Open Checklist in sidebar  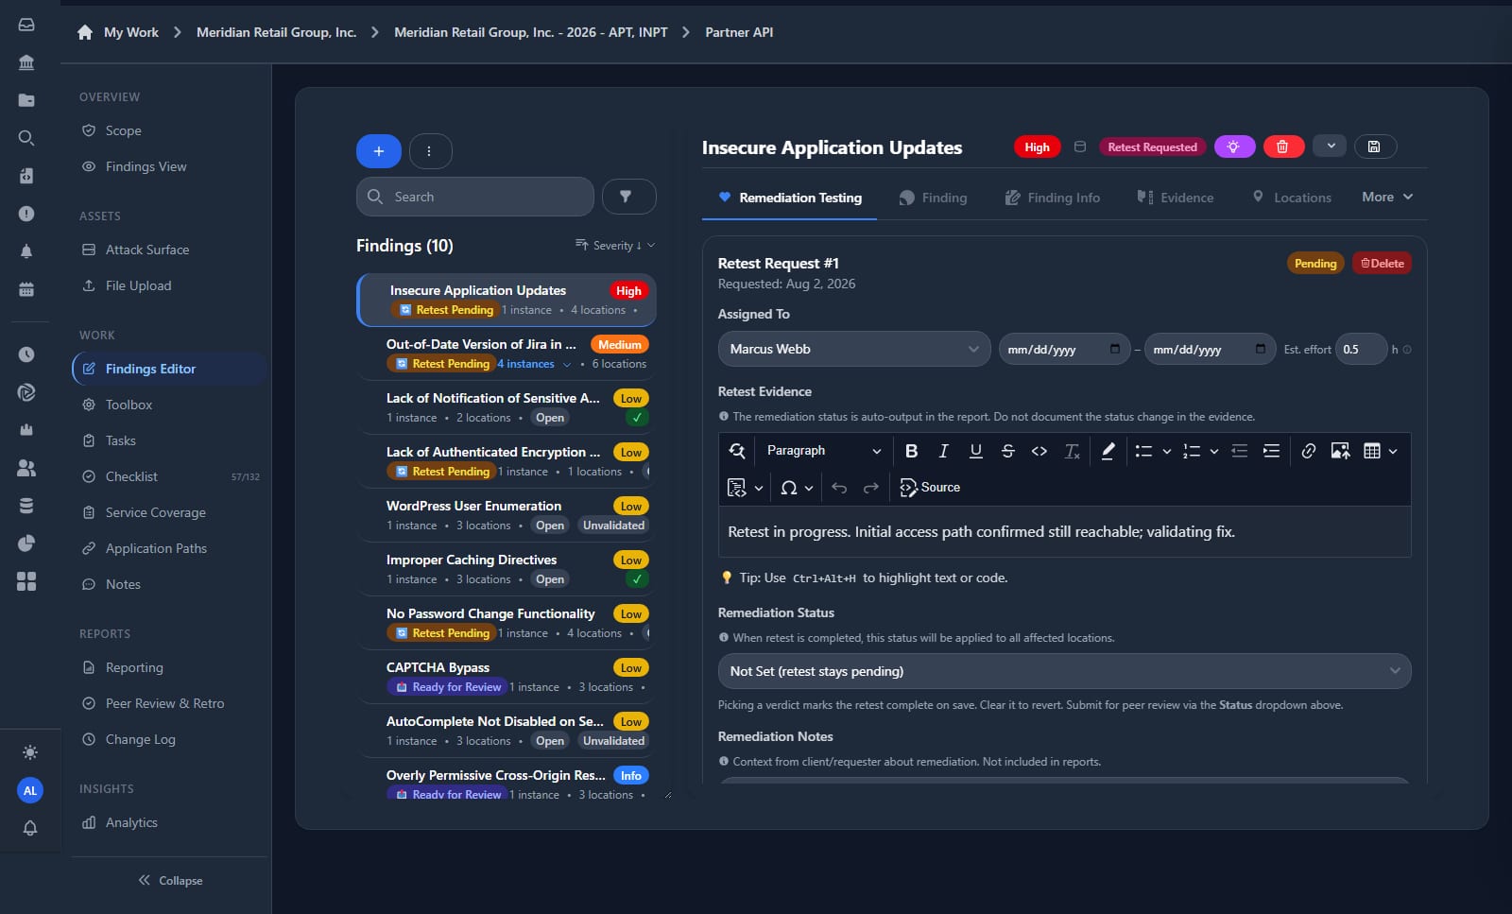coord(170,476)
